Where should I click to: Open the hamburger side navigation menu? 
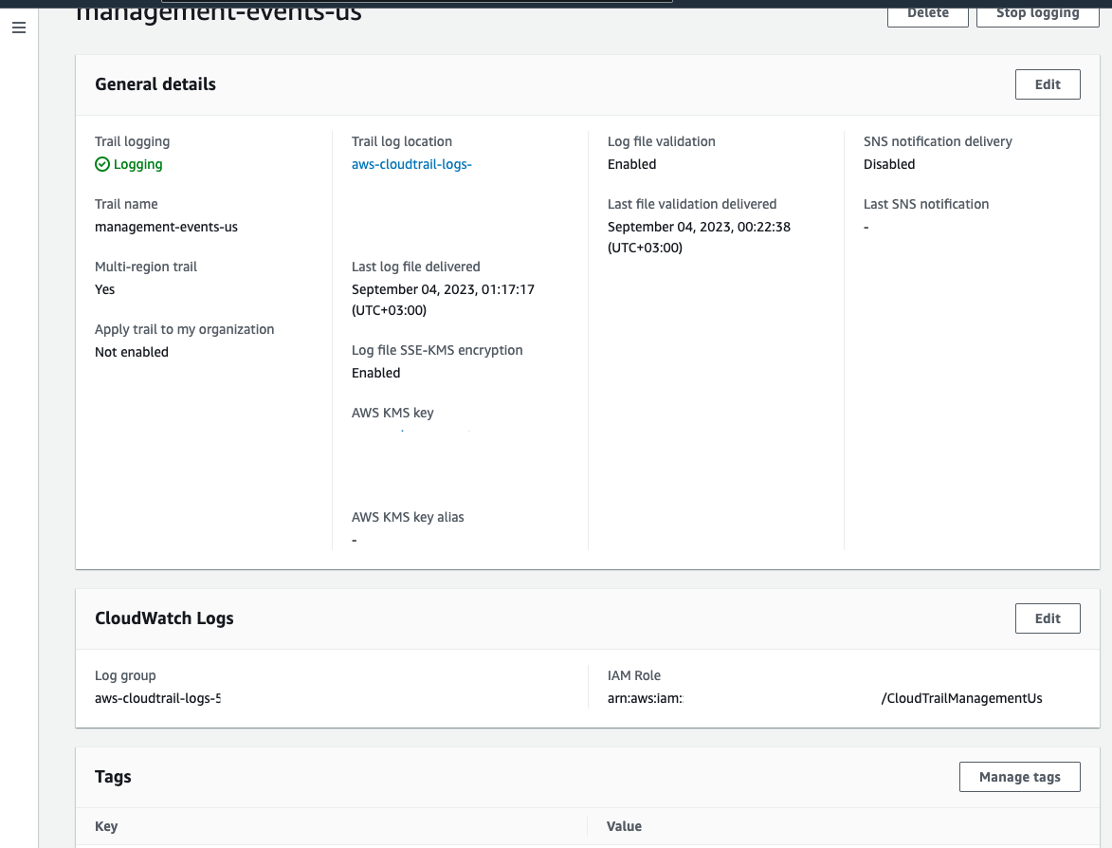click(x=19, y=28)
